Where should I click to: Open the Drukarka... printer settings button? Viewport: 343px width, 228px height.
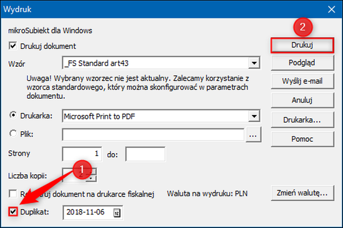coord(302,120)
